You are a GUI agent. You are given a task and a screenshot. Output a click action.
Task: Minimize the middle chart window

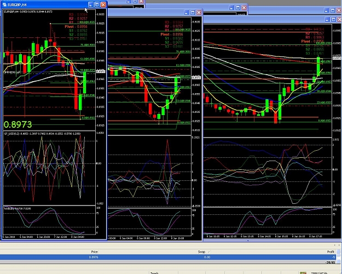pos(186,13)
